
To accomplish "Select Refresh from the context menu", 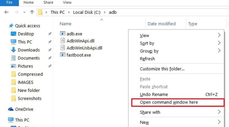I will click(x=147, y=59).
